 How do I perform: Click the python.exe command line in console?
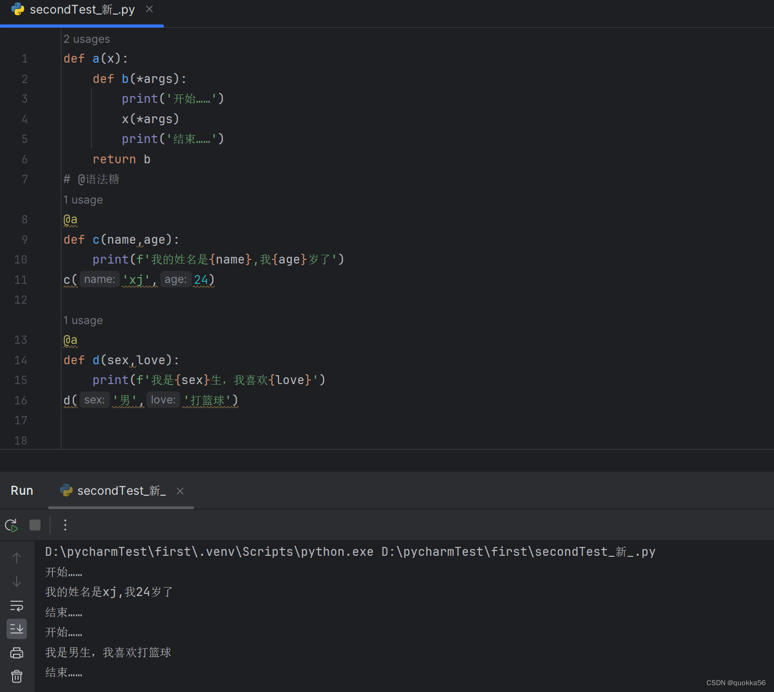(350, 552)
